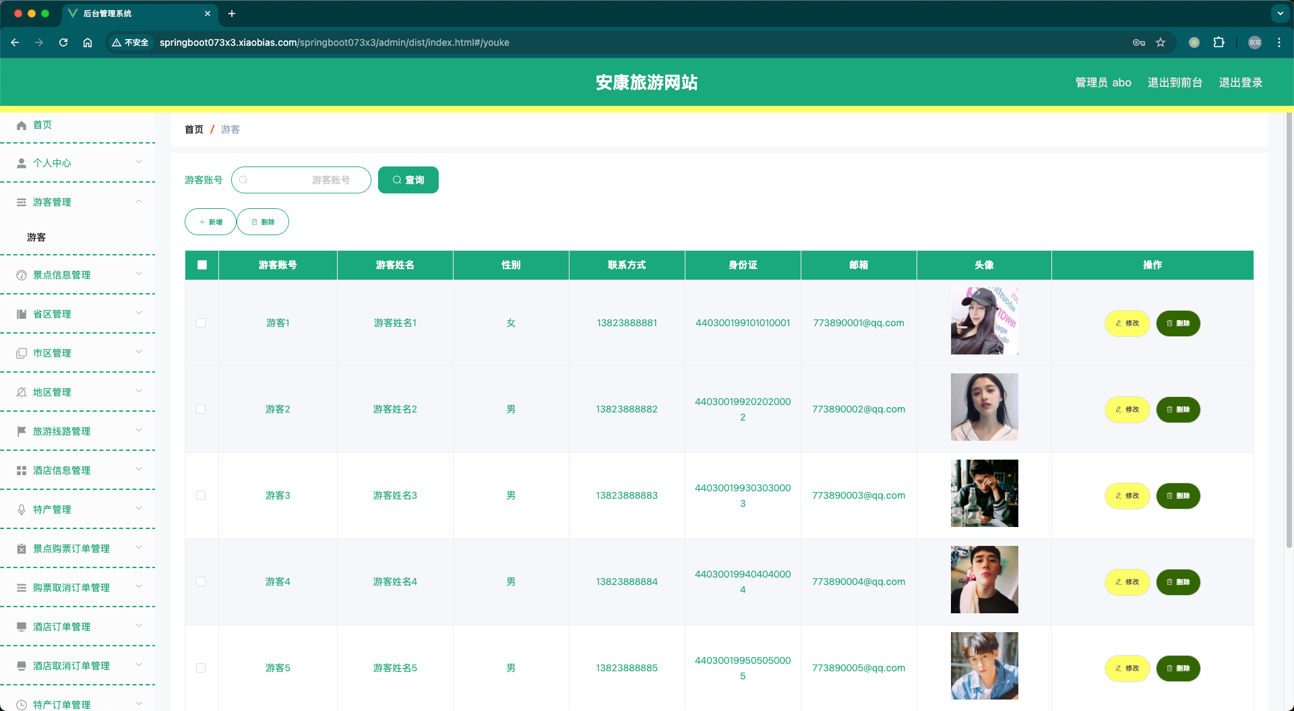This screenshot has height=711, width=1294.
Task: Bookmark this page with the star icon
Action: (1161, 42)
